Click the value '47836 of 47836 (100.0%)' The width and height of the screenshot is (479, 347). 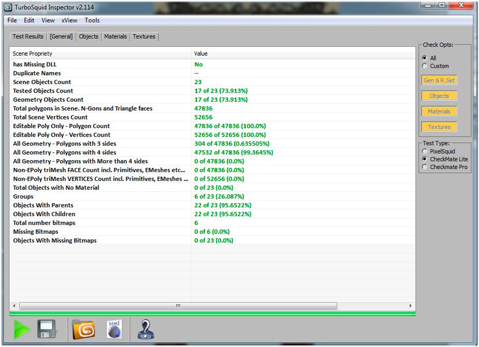(230, 126)
